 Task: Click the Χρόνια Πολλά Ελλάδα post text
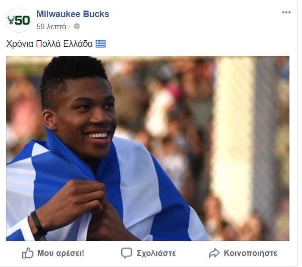(49, 44)
